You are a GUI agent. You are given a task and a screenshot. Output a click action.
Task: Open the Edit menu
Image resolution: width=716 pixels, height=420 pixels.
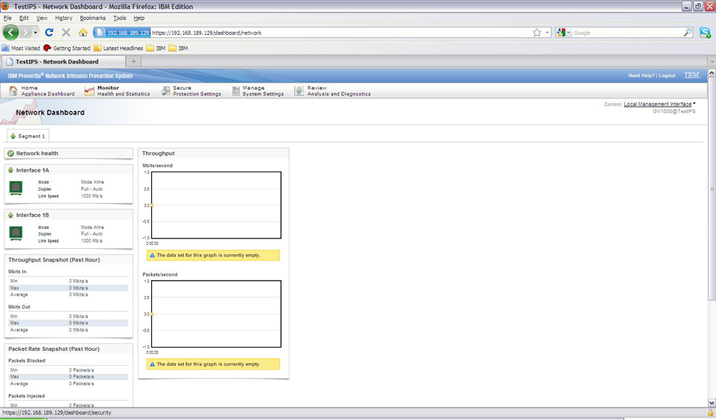(24, 17)
